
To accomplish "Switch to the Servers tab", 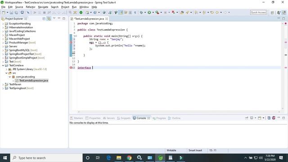I will click(x=109, y=118).
